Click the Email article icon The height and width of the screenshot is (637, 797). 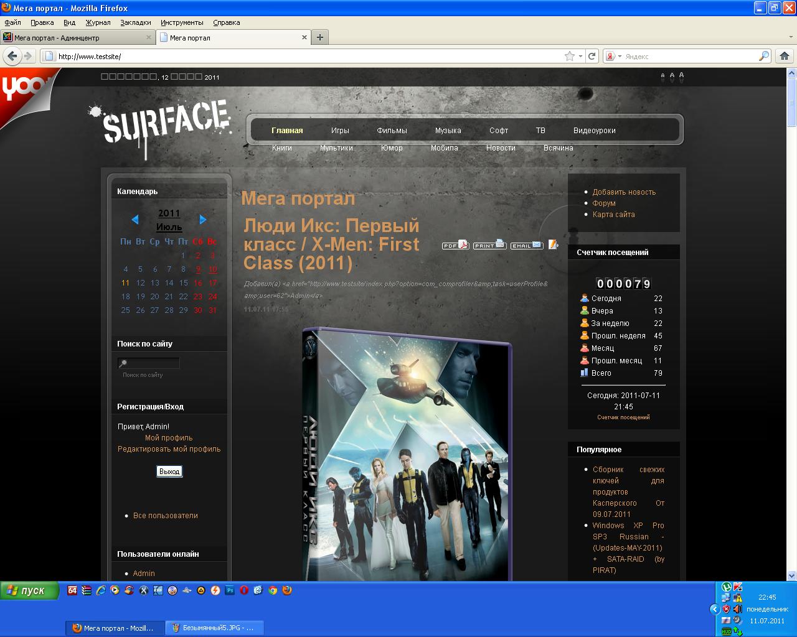pos(527,244)
